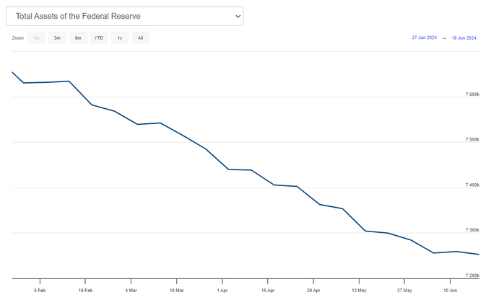The width and height of the screenshot is (491, 300).
Task: Click the blue line above 1 Apr
Action: [x=222, y=164]
